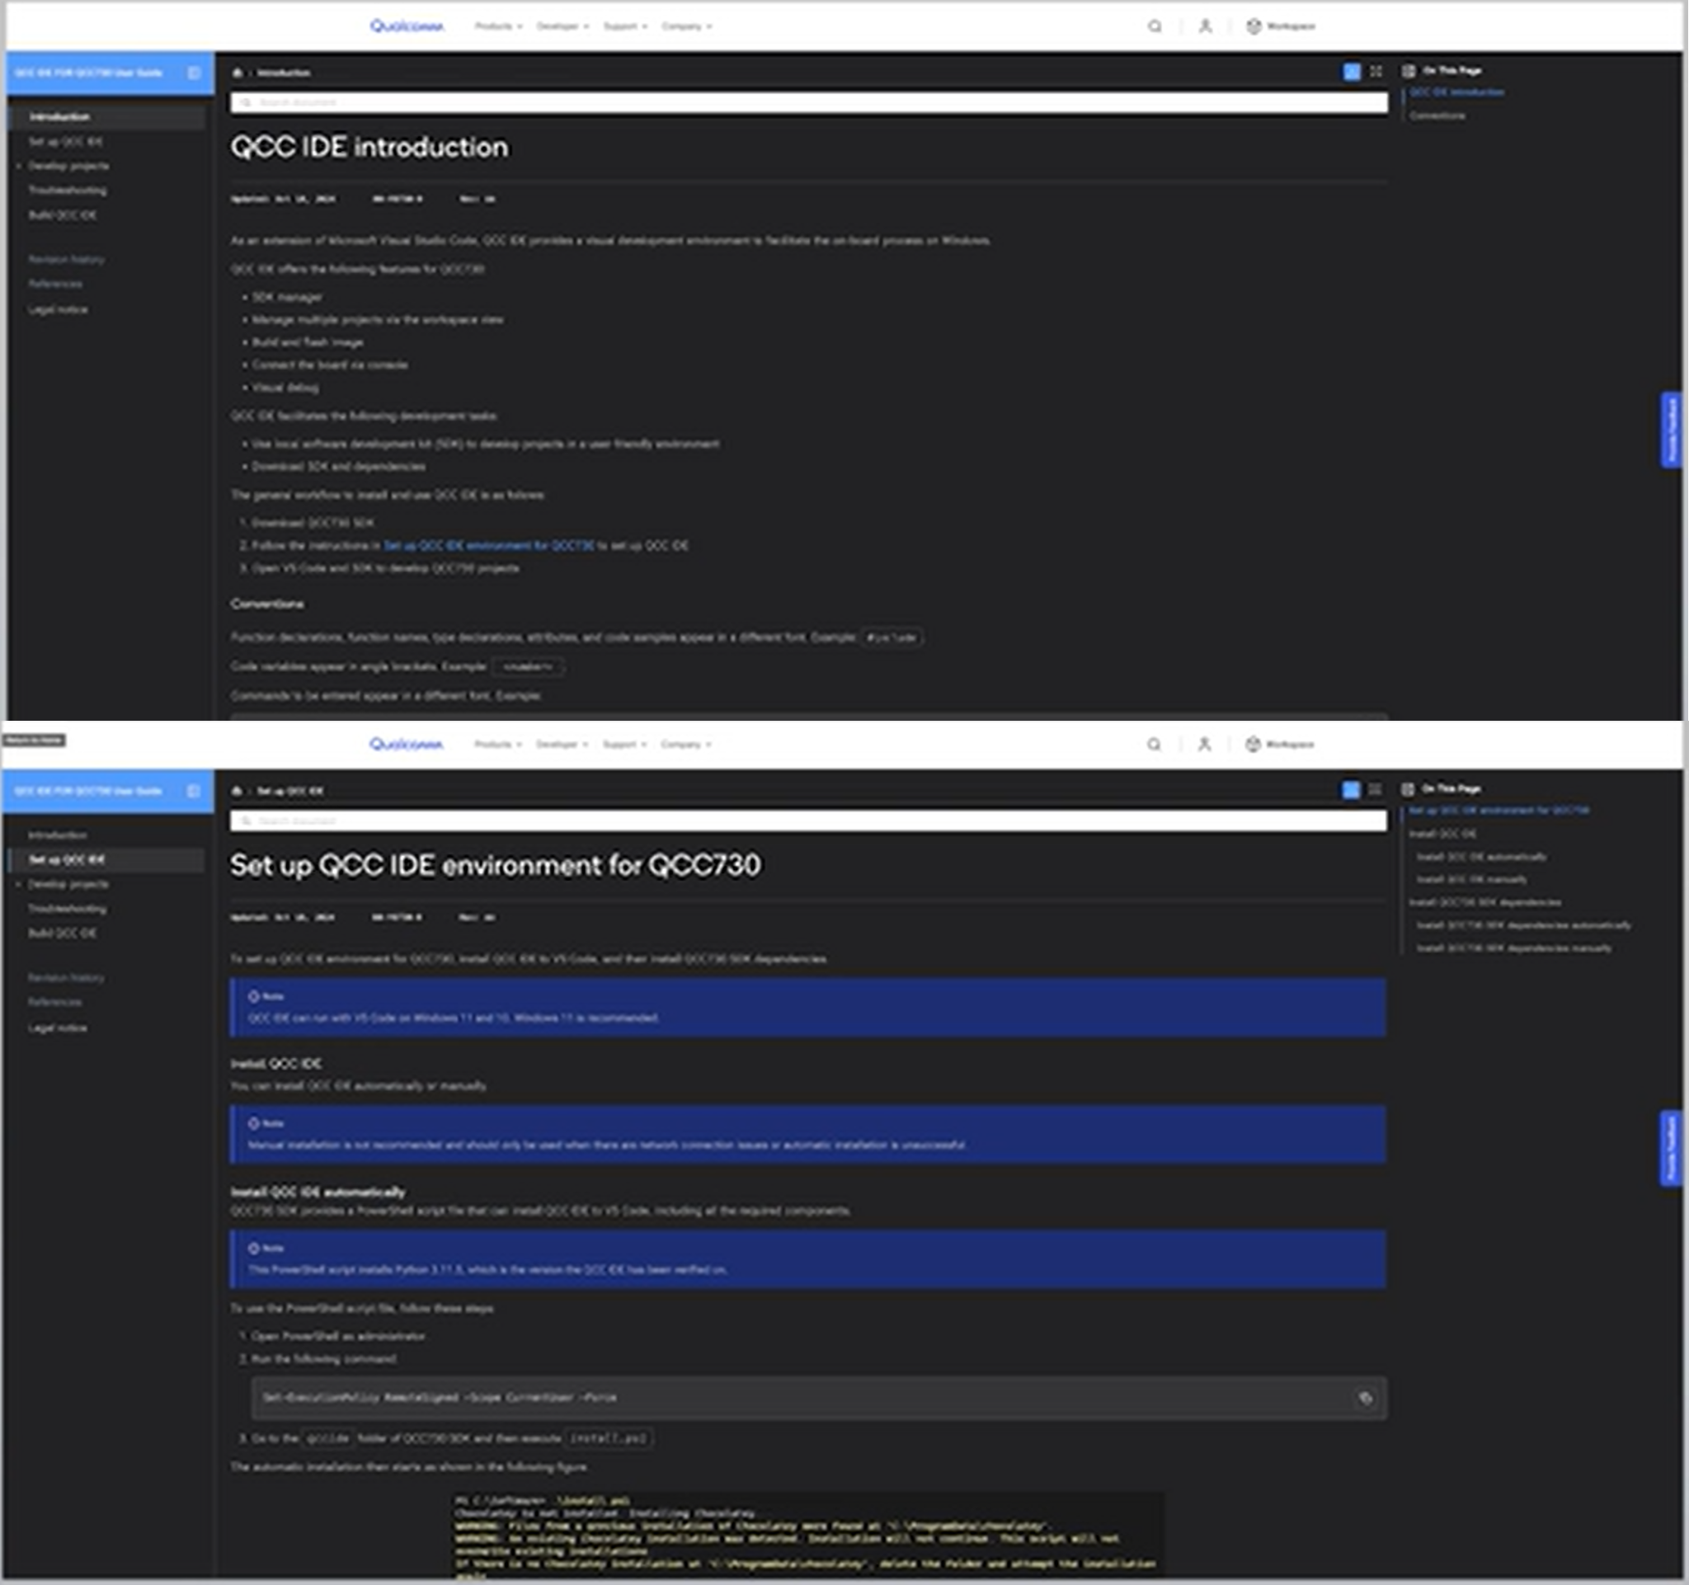Click the home breadcrumb icon before Introduction

click(x=238, y=73)
